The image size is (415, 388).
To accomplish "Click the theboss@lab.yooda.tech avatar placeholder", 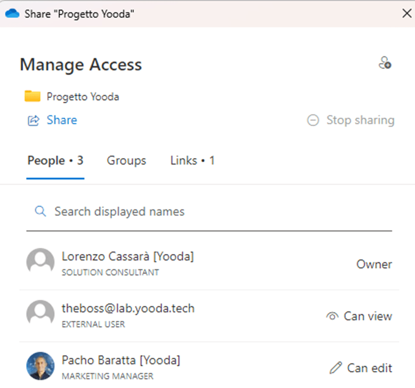I will tap(40, 314).
